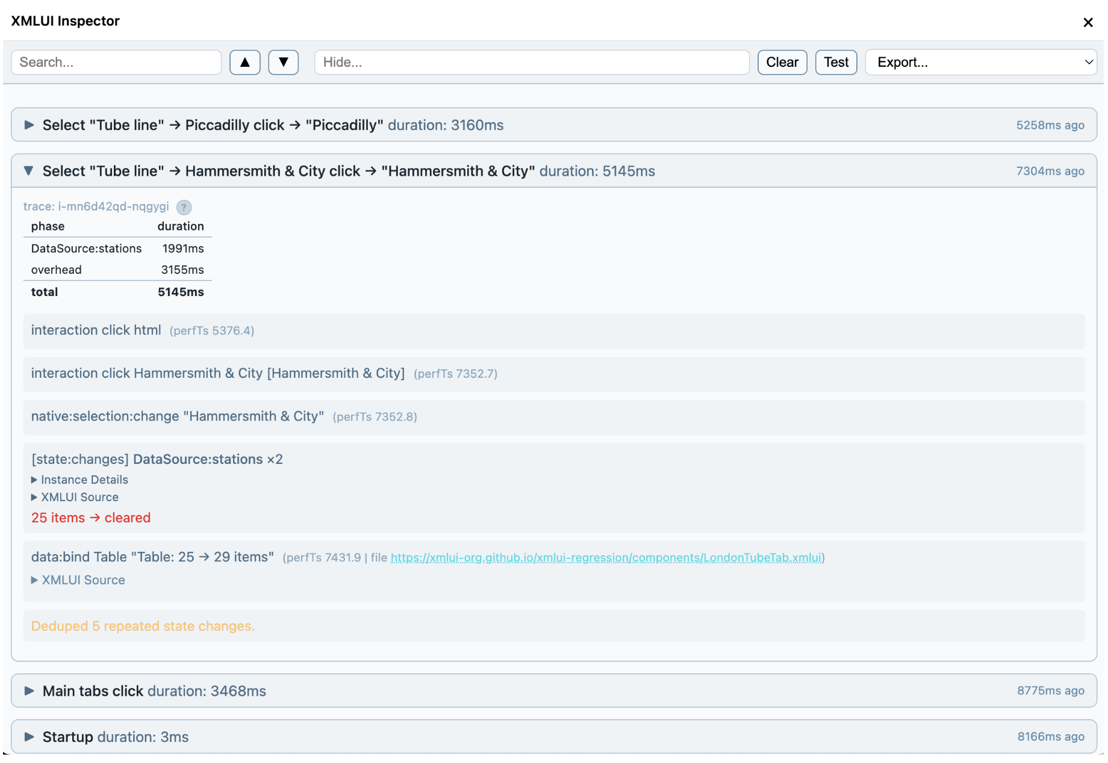The width and height of the screenshot is (1108, 763).
Task: Click the 'Deduped 5 repeated state changes' message
Action: (143, 626)
